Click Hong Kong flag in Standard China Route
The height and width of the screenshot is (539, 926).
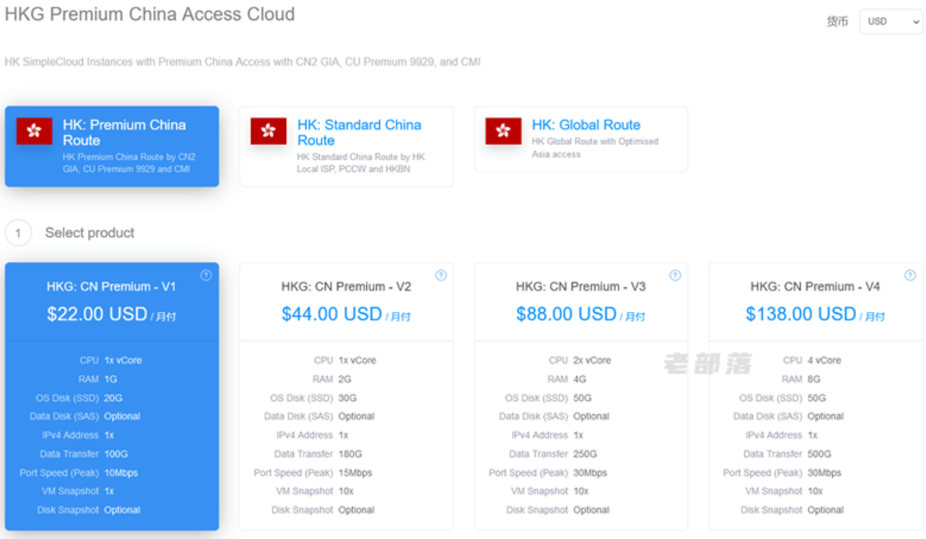268,131
